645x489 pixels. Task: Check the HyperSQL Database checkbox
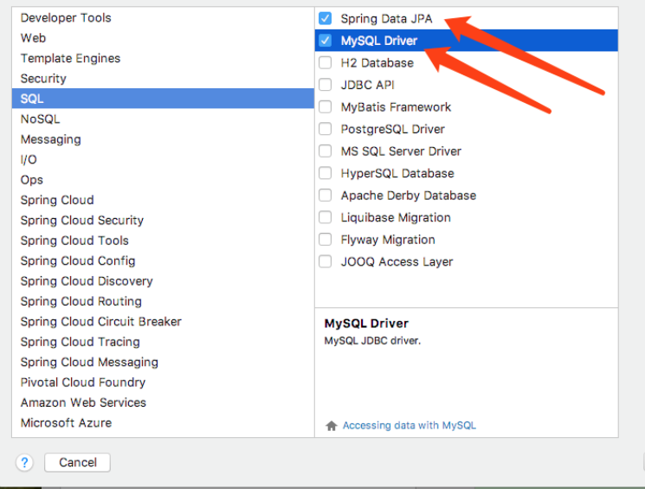325,173
